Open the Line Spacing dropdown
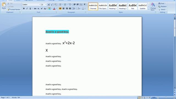Image resolution: width=176 pixels, height=99 pixels. [74, 9]
